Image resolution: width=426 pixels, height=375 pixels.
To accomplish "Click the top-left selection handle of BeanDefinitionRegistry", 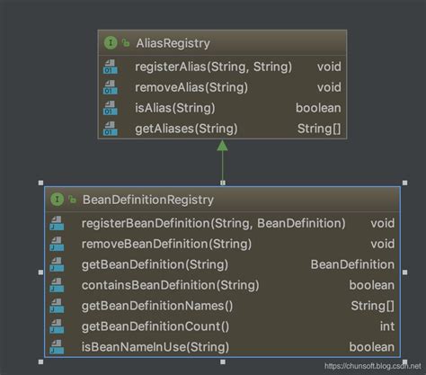I will (41, 183).
